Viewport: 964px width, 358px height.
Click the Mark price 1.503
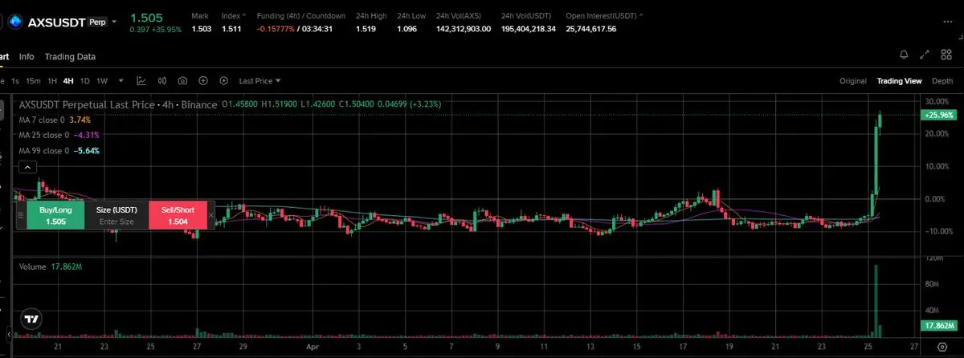(201, 29)
